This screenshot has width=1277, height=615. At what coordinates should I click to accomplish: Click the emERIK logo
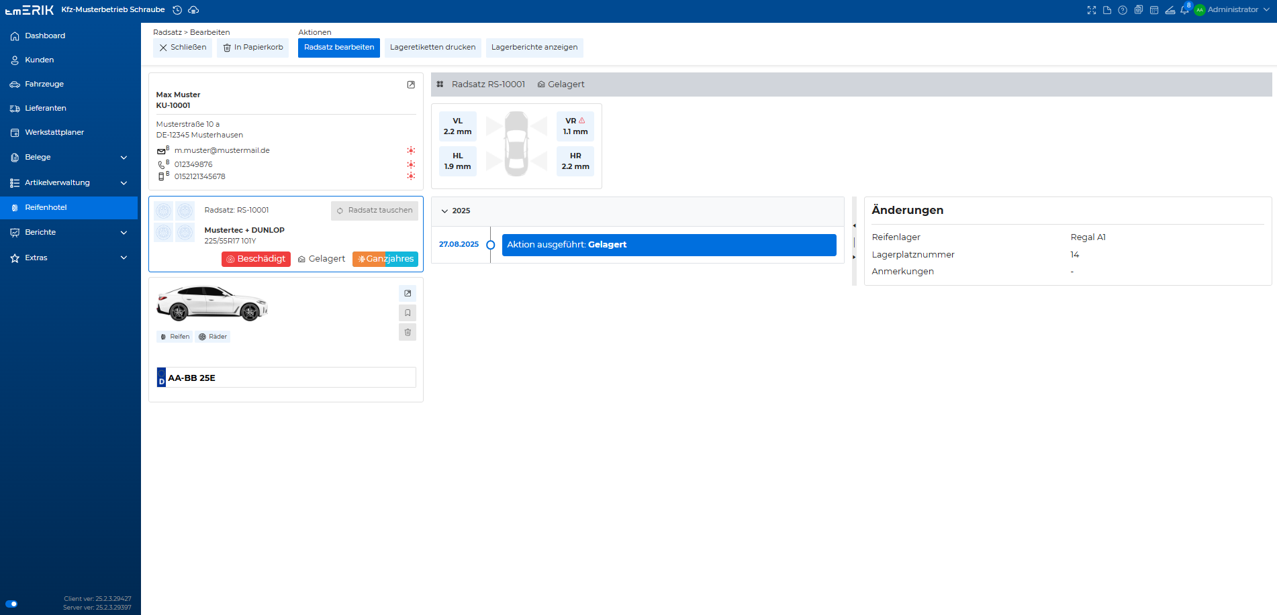(x=30, y=10)
